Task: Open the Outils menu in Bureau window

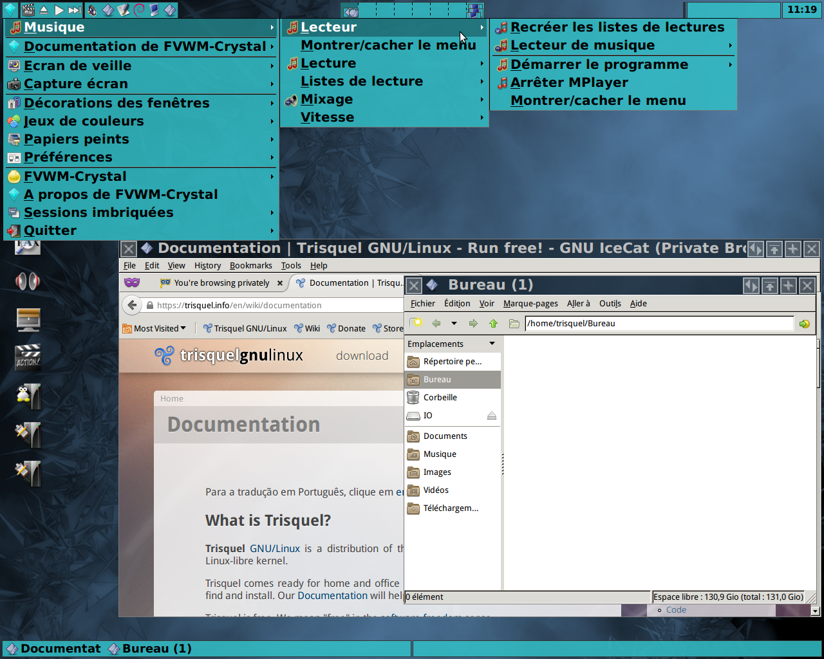Action: [610, 303]
